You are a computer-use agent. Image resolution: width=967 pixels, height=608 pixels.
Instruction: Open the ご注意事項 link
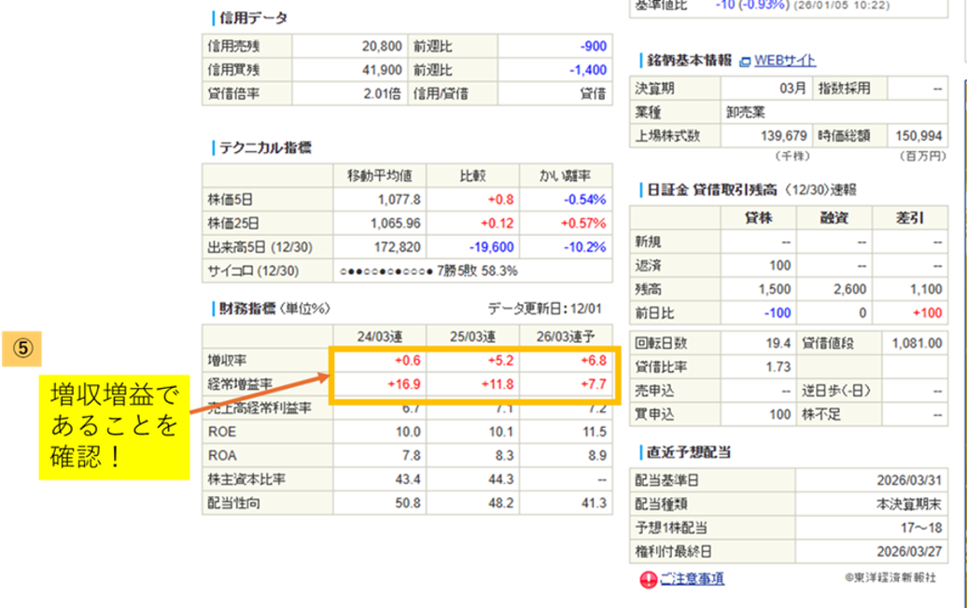[692, 579]
